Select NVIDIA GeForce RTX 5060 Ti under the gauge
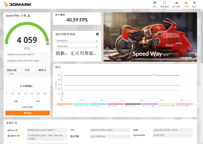The height and width of the screenshot is (144, 203). coord(27,54)
